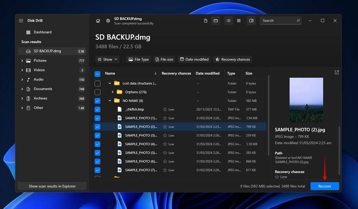Image resolution: width=358 pixels, height=209 pixels.
Task: Select the SAMPLE_PHOTO (4) file row
Action: [180, 144]
